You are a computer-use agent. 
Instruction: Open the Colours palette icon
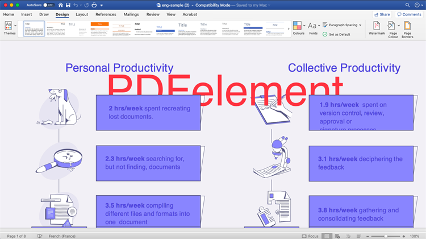click(297, 26)
